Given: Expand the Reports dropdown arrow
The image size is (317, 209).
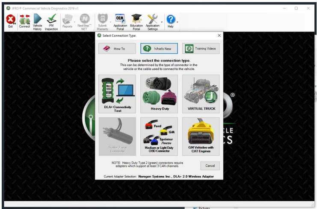Looking at the screenshot, I should pyautogui.click(x=74, y=22).
